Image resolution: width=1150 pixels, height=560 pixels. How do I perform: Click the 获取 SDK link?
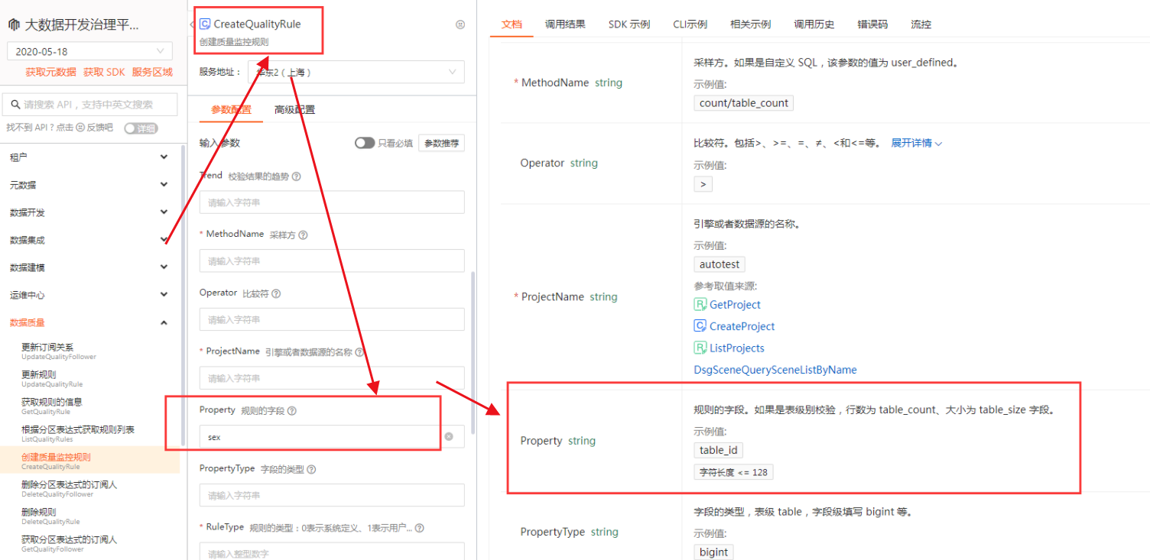(104, 73)
